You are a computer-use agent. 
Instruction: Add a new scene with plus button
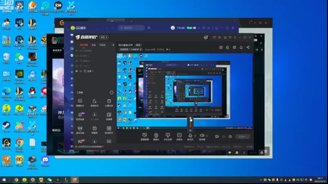pyautogui.click(x=113, y=45)
